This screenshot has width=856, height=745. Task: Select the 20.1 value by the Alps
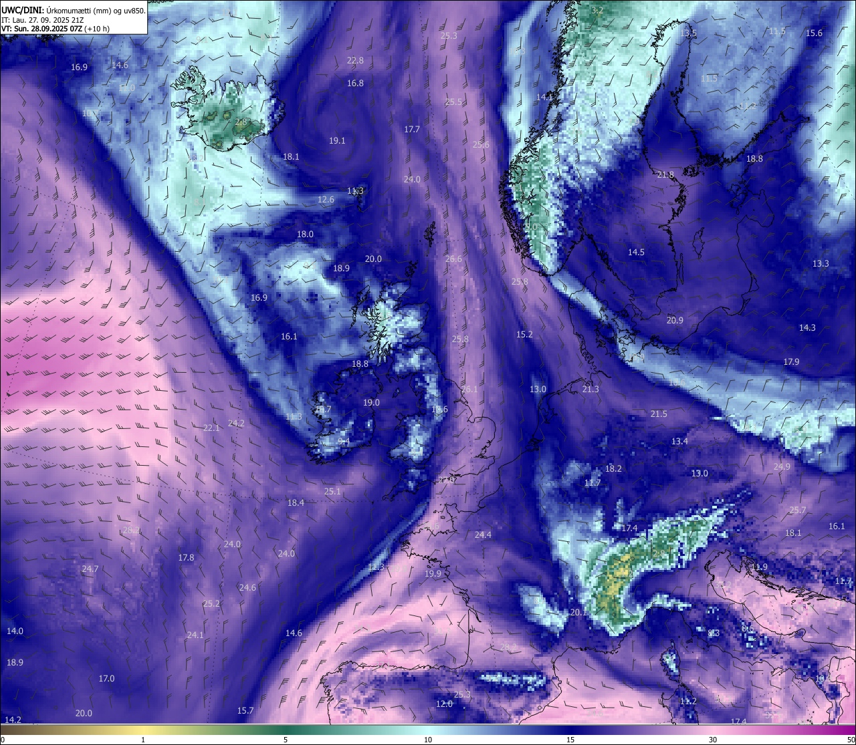click(578, 612)
